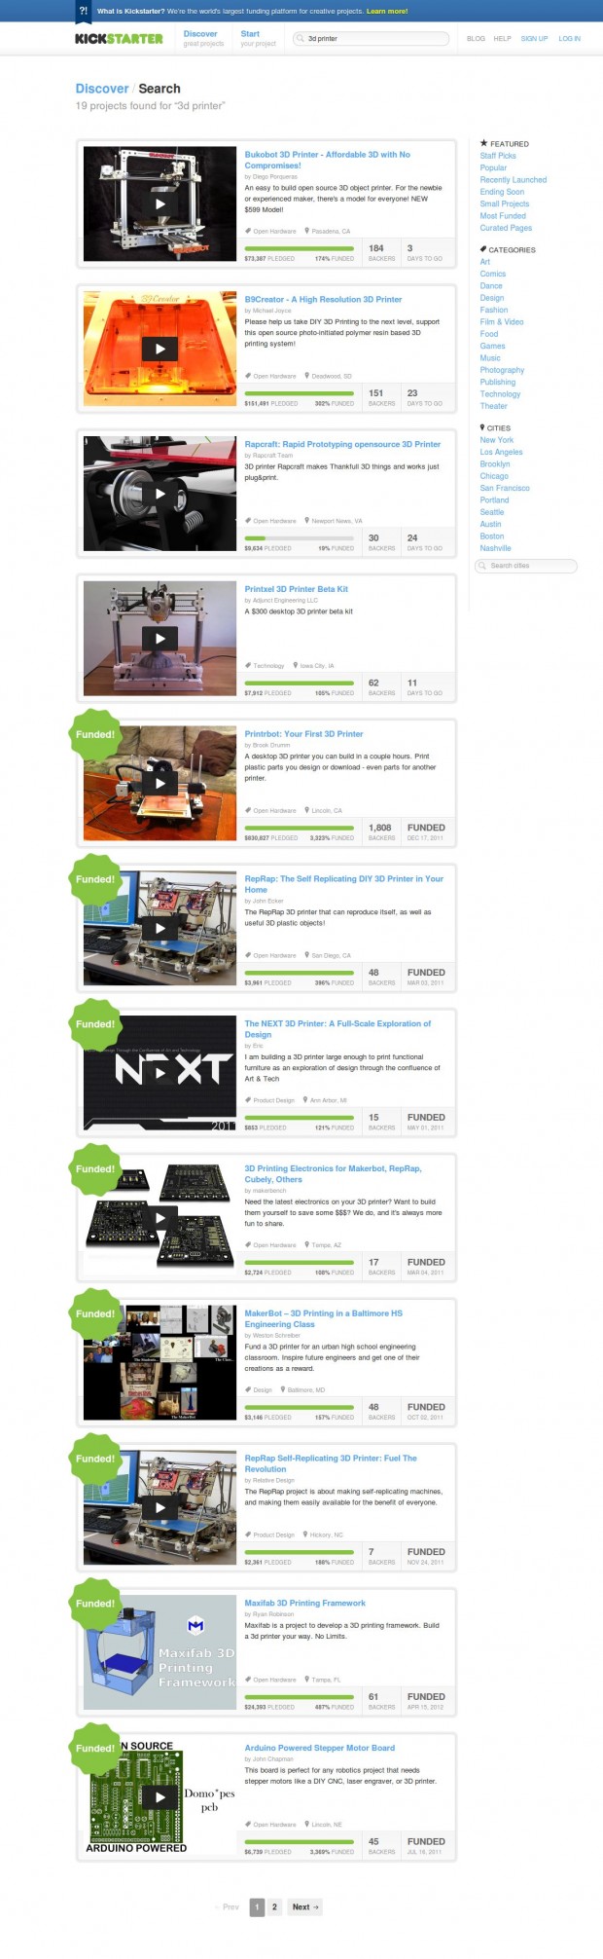Open the Maxifab 3D Printing Framework thumbnail
The width and height of the screenshot is (603, 1959).
[x=160, y=1652]
